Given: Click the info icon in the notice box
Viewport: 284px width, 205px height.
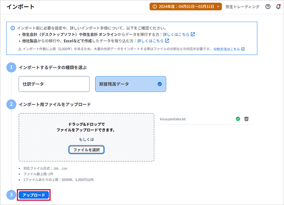Looking at the screenshot, I should [x=13, y=28].
